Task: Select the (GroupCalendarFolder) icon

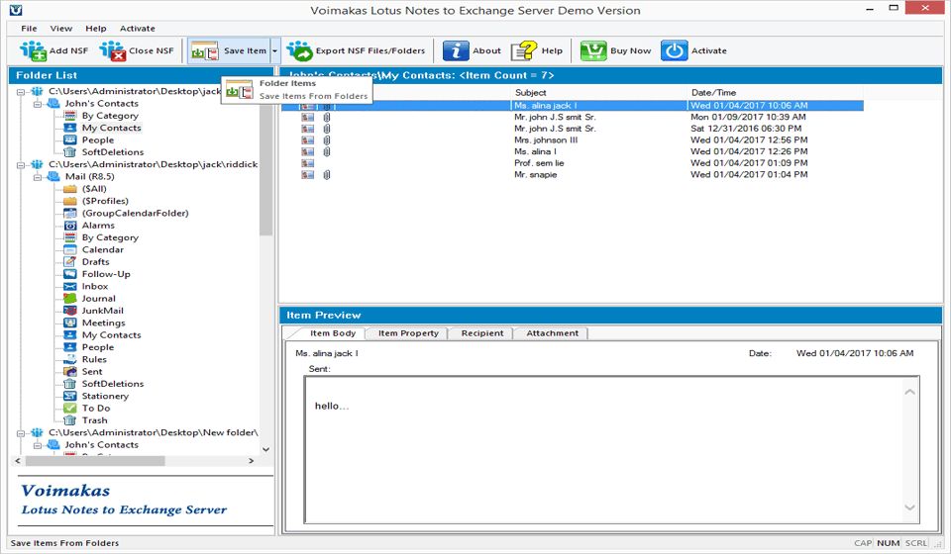Action: tap(70, 213)
